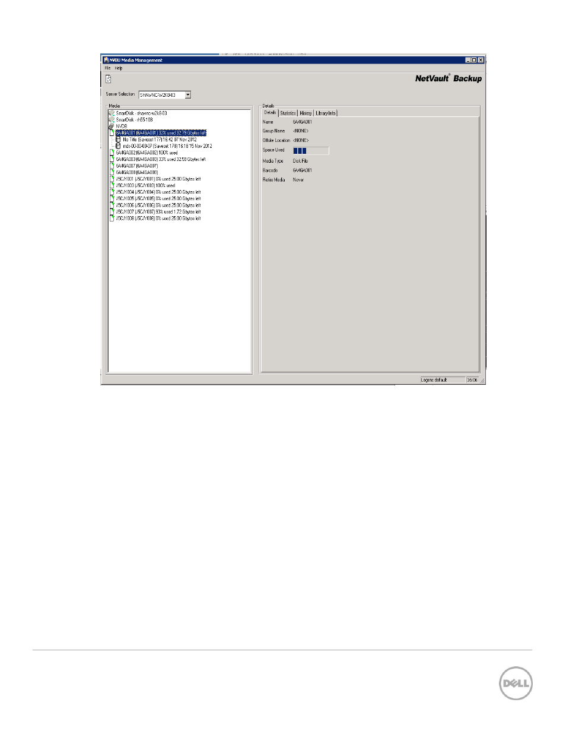Screen dimensions: 566x756
Task: Select media J5CJY005 0% used row
Action: [158, 198]
